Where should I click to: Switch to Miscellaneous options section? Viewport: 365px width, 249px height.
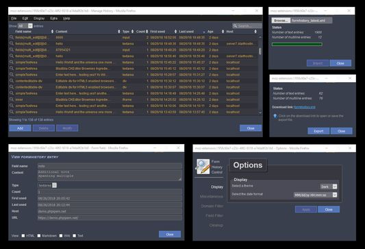(x=212, y=197)
